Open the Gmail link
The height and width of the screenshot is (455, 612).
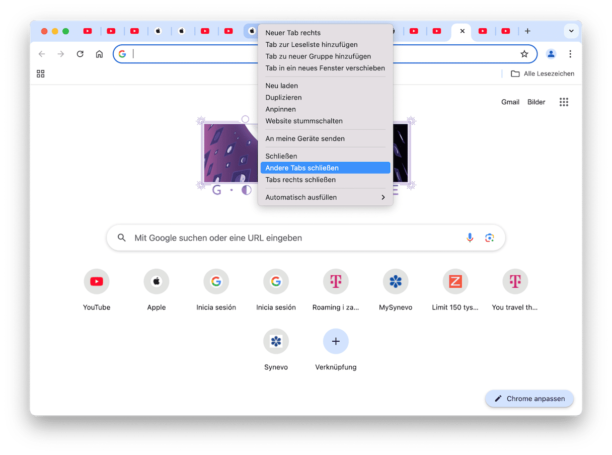pyautogui.click(x=510, y=102)
